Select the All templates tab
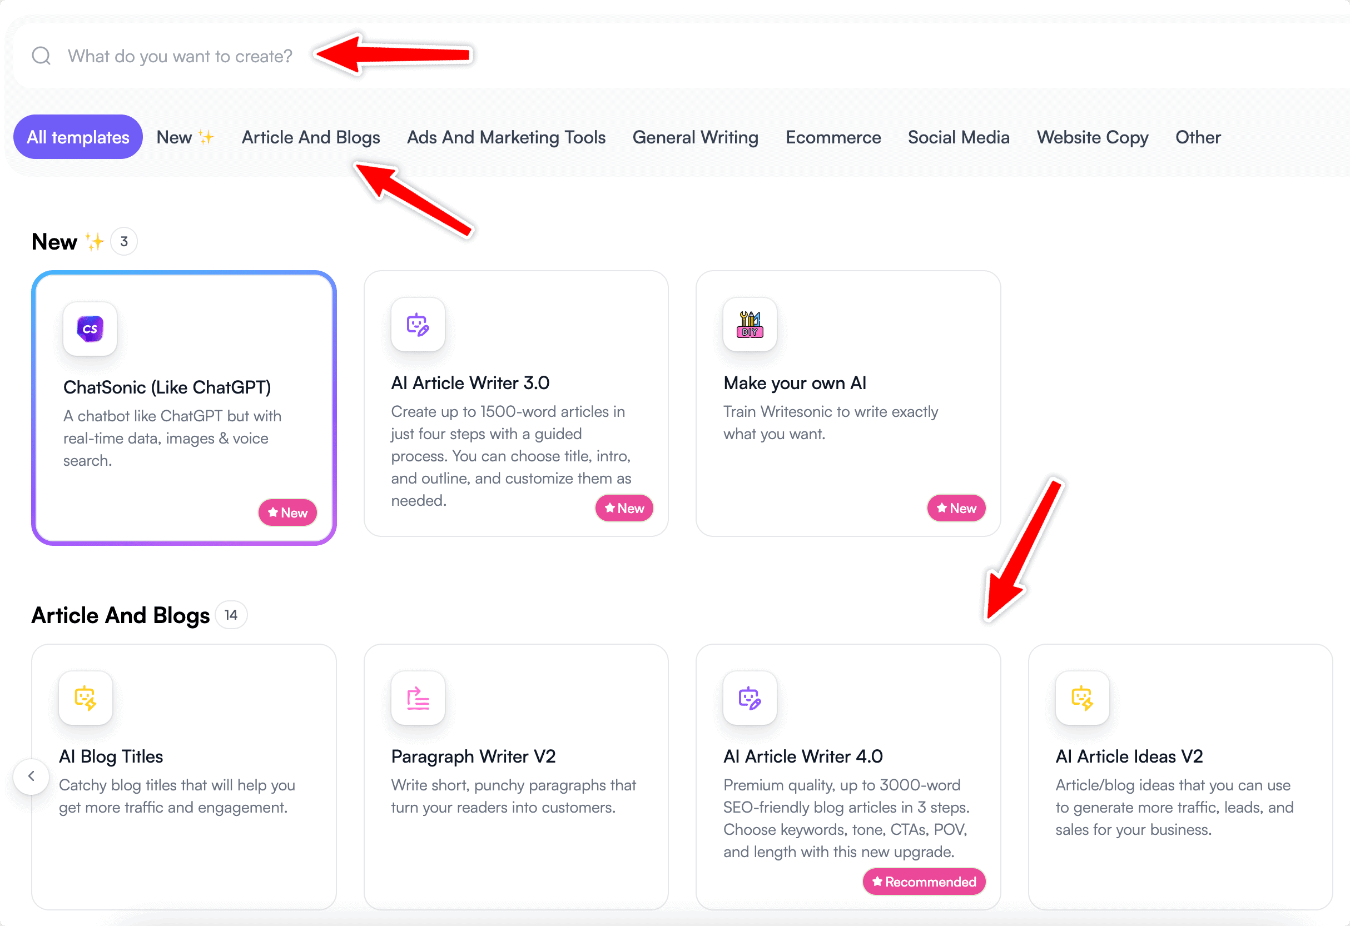 [x=78, y=137]
